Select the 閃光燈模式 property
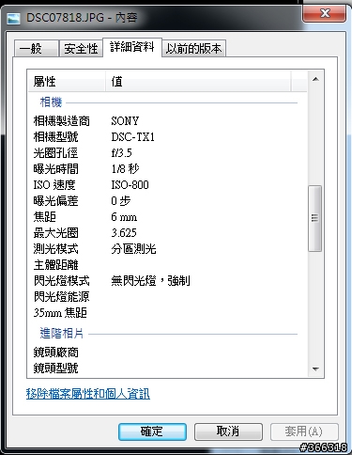Viewport: 352px width, 455px height. click(61, 281)
